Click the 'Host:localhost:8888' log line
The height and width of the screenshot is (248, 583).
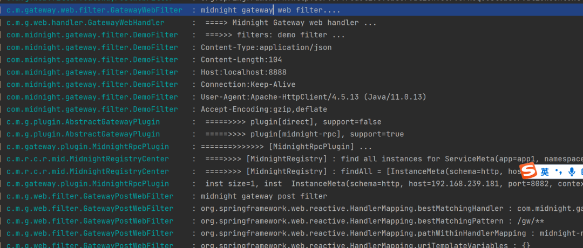pyautogui.click(x=243, y=72)
